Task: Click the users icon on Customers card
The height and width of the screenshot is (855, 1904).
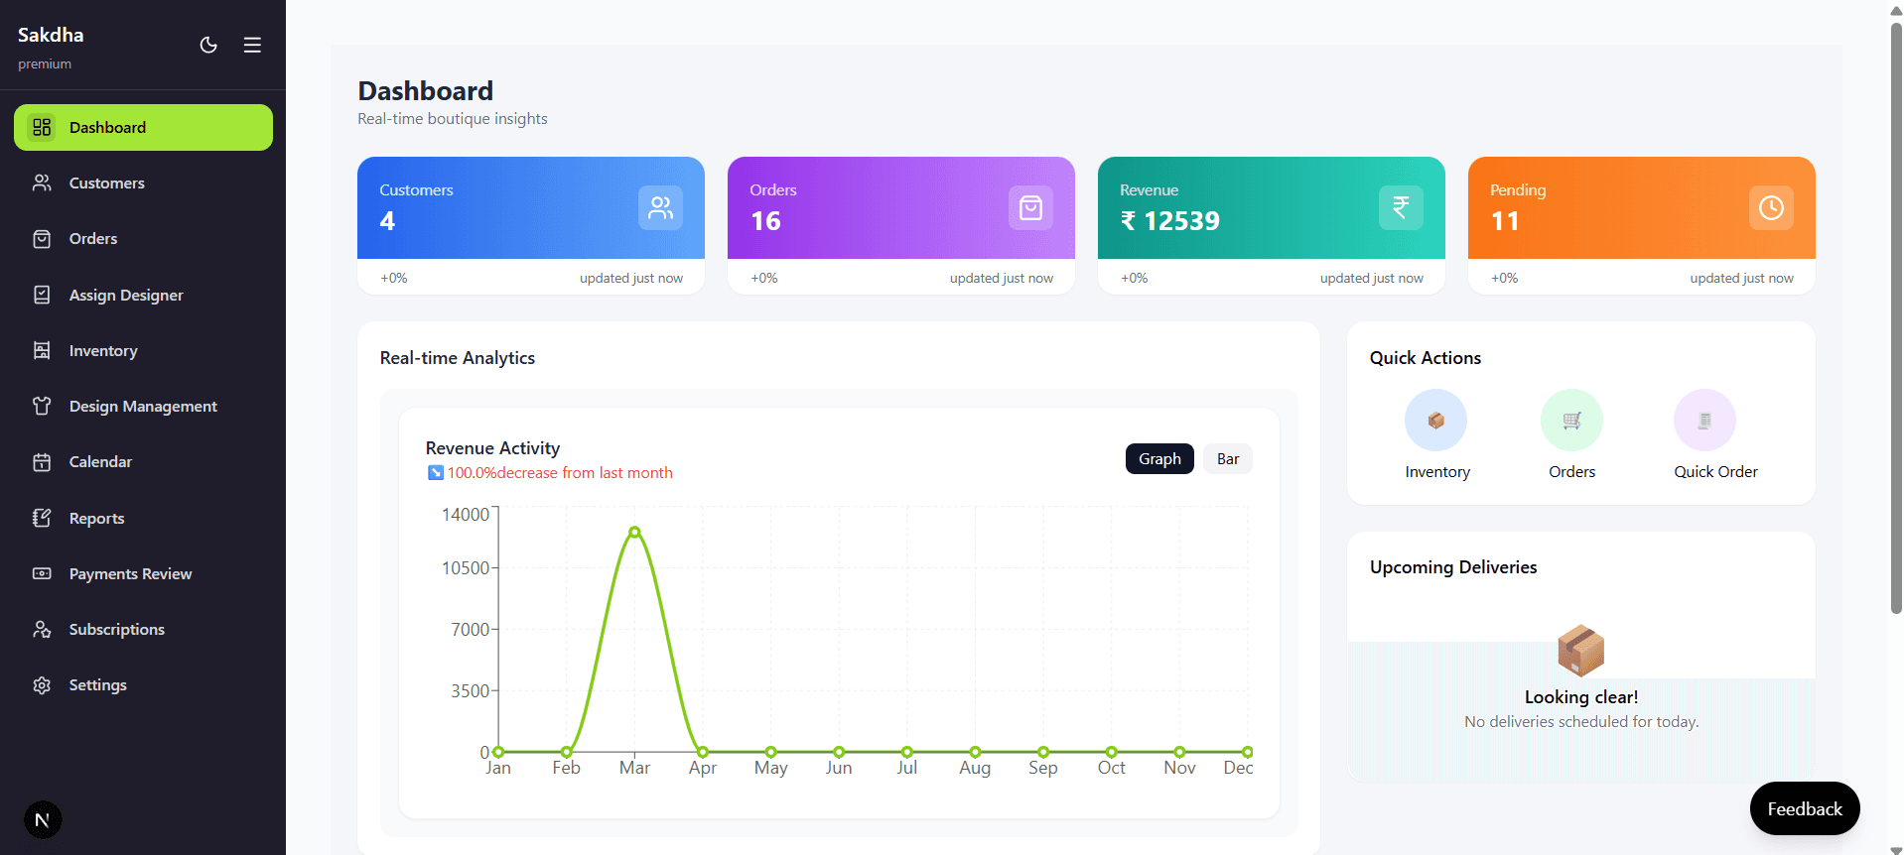Action: tap(660, 207)
